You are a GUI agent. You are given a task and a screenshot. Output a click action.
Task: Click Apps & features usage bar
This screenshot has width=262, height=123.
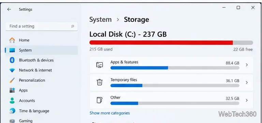[175, 68]
